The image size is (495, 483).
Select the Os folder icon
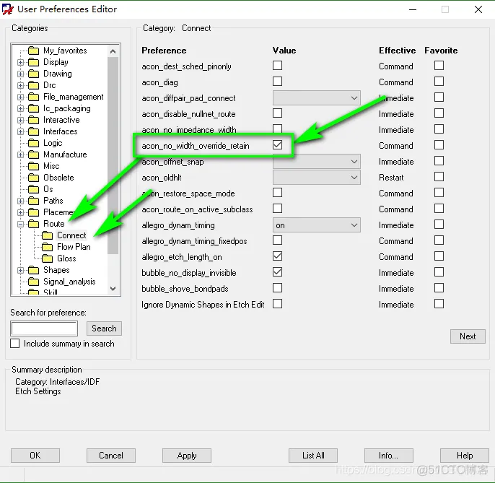(x=33, y=189)
